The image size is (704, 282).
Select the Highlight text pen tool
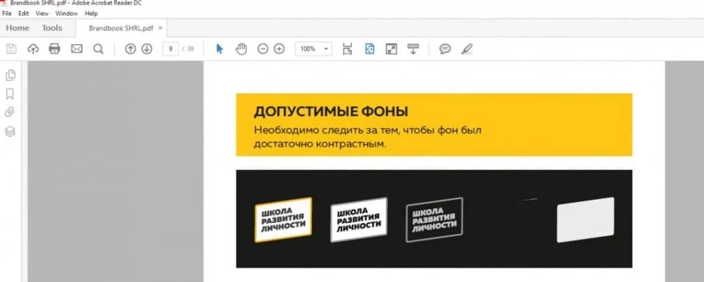tap(467, 49)
